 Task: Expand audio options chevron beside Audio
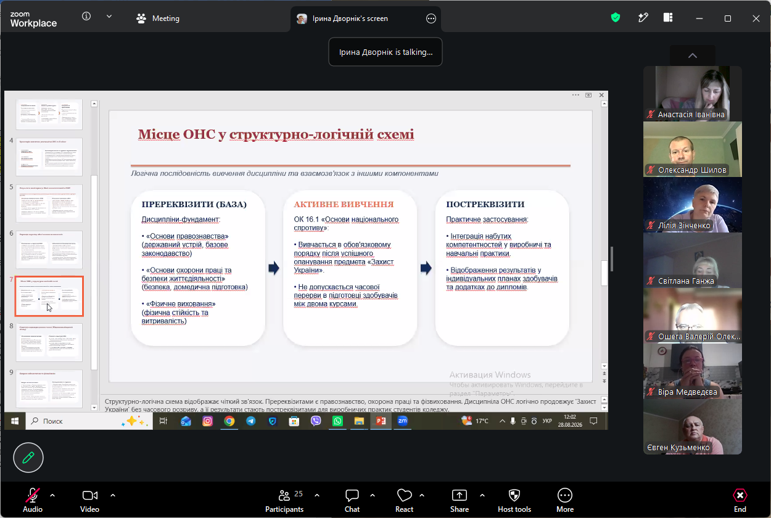(x=52, y=495)
